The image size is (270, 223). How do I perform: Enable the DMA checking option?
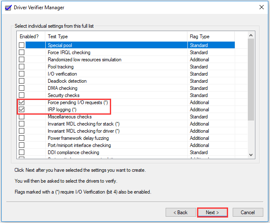pyautogui.click(x=21, y=88)
